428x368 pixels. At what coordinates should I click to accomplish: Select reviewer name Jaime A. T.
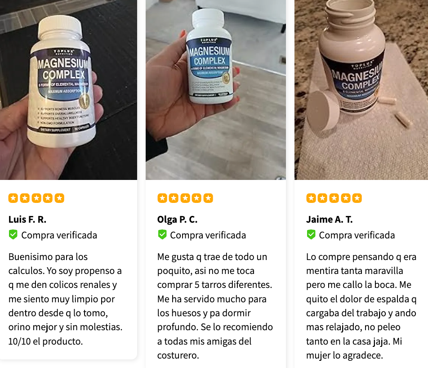point(329,220)
